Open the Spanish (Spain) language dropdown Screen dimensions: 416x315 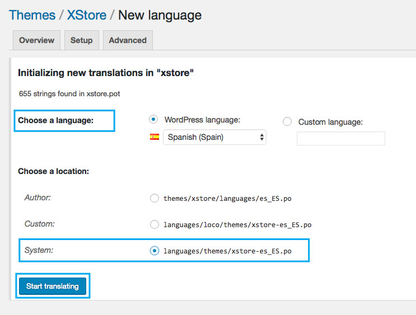[x=214, y=137]
